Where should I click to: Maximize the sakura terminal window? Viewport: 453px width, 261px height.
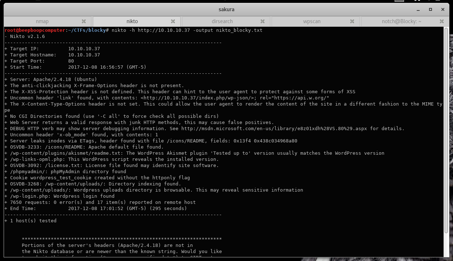pos(431,9)
